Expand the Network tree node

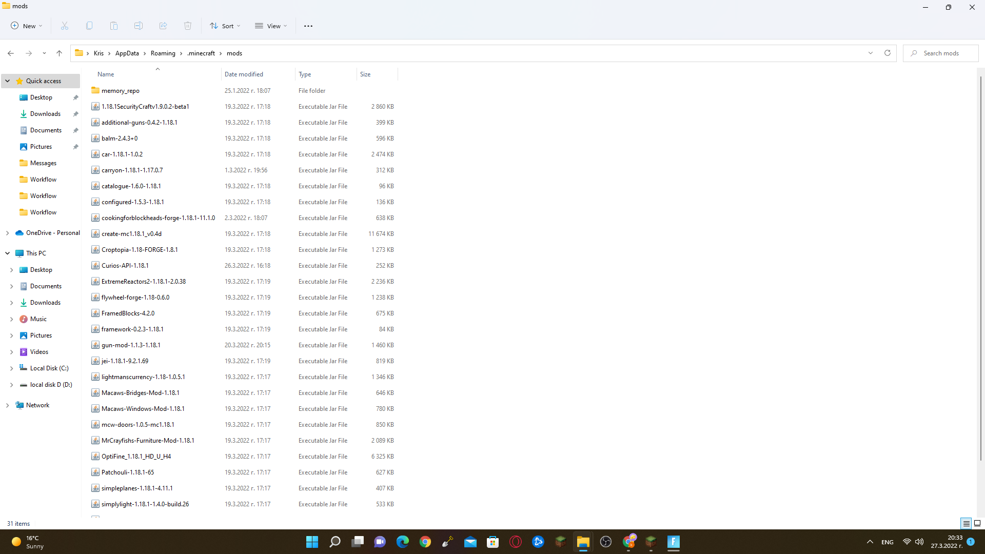[8, 405]
